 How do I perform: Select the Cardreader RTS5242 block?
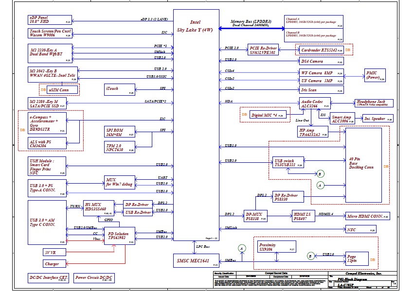pos(322,50)
